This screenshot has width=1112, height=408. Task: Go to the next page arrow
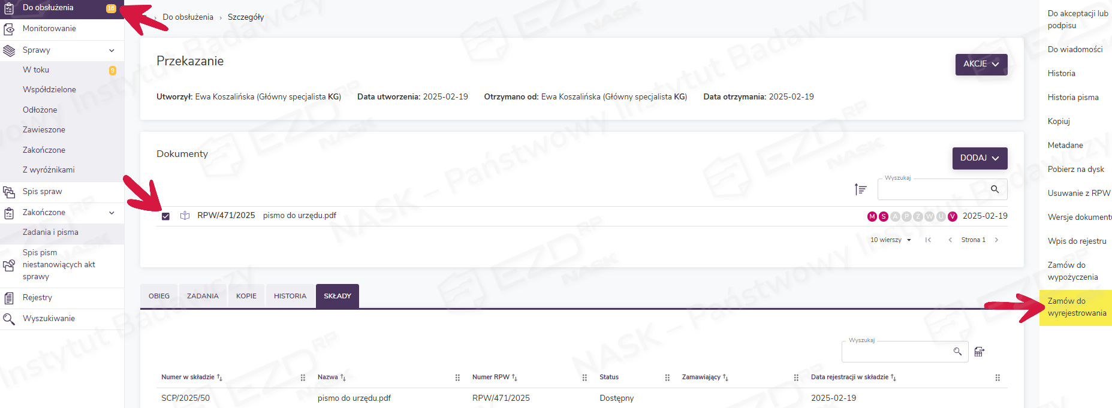click(996, 240)
